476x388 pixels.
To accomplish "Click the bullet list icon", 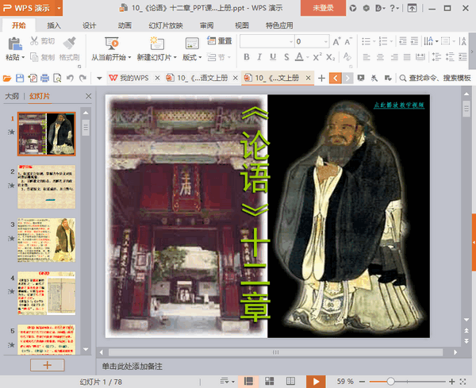I will pos(366,41).
